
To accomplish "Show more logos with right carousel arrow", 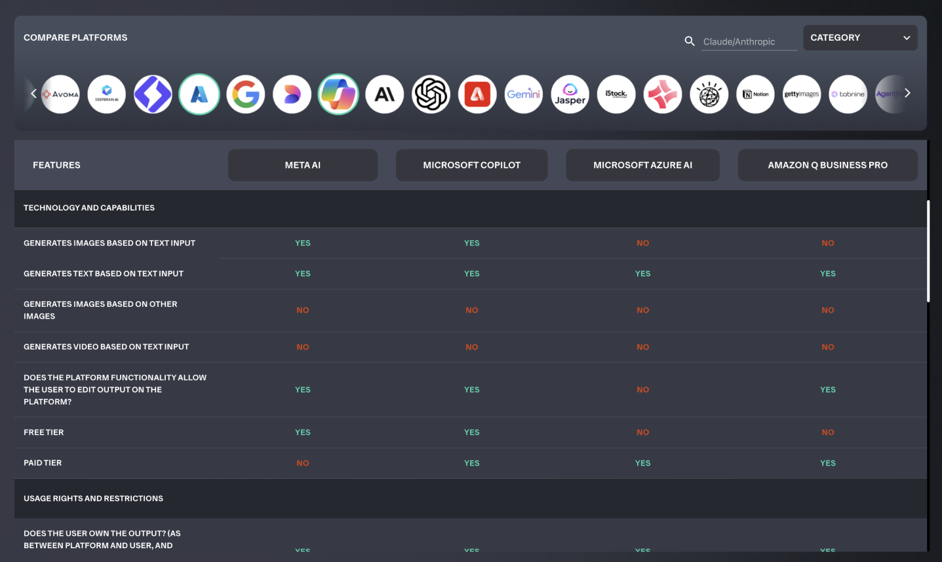I will click(x=907, y=93).
